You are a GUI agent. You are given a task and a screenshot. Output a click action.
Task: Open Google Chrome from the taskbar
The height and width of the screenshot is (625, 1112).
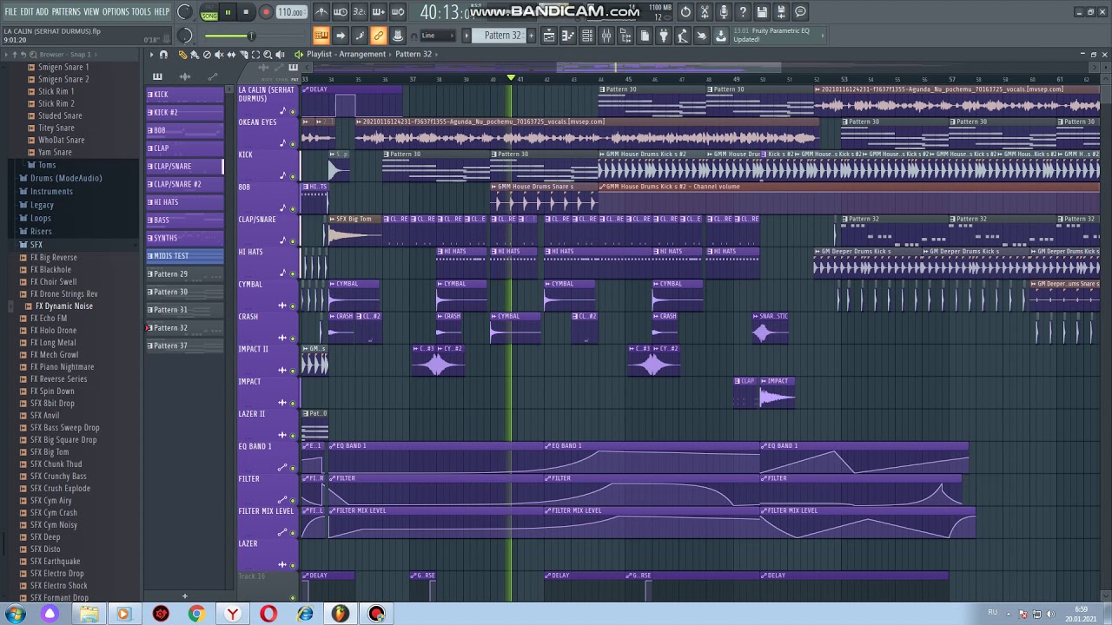196,614
